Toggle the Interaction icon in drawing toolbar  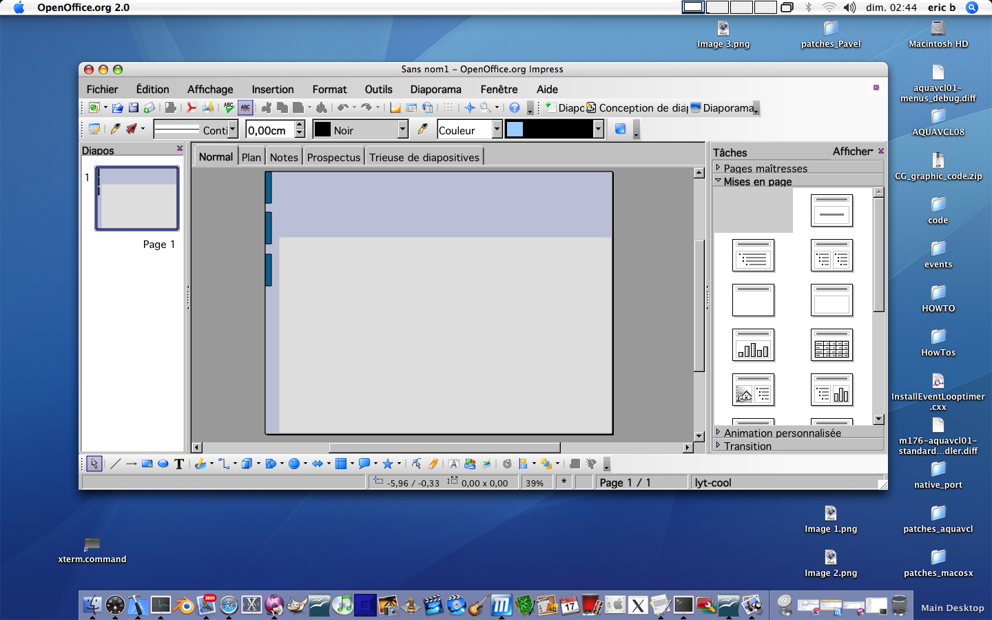[x=590, y=464]
